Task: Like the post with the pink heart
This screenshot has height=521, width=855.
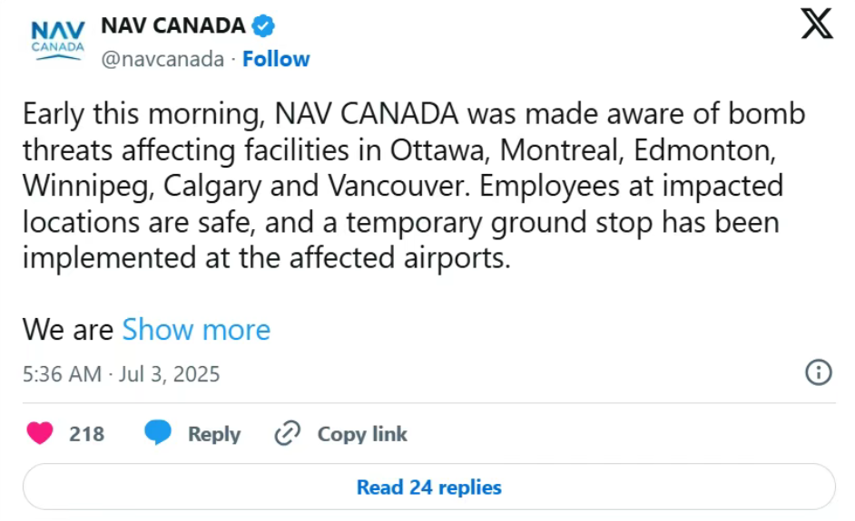Action: [40, 433]
